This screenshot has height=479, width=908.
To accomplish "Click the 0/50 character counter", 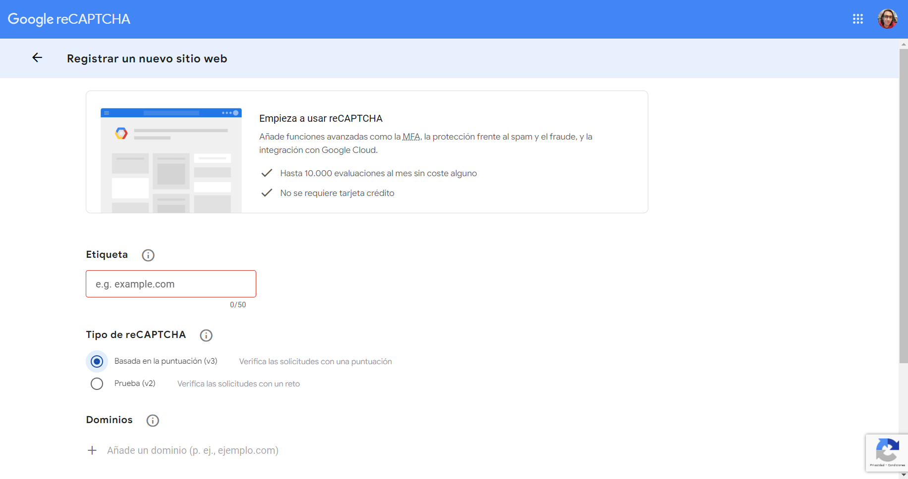I will point(238,305).
